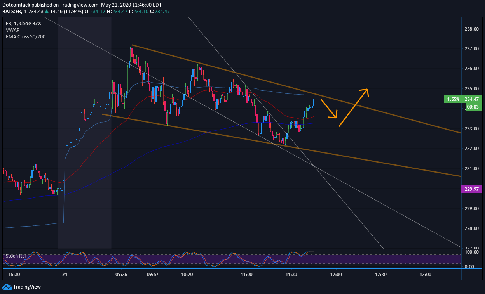Viewport: 485px width, 294px height.
Task: Click the 233.00 price axis label
Action: (x=471, y=129)
